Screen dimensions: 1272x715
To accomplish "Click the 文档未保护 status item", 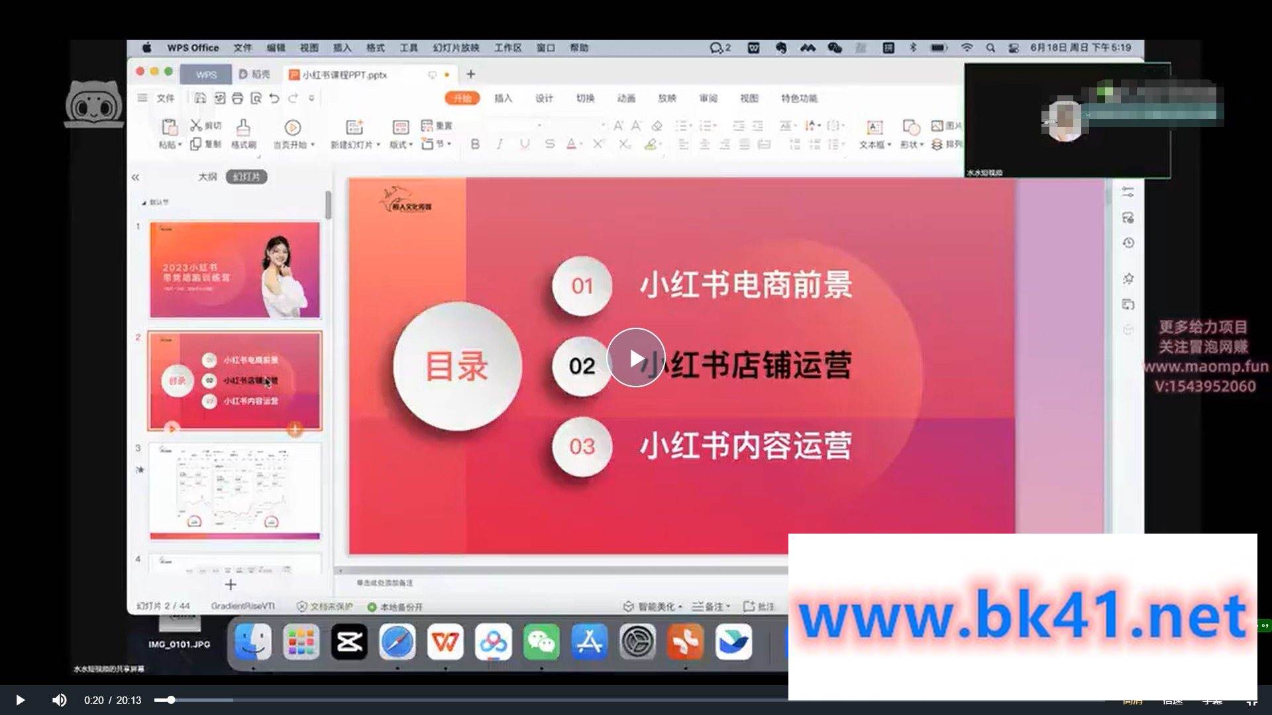I will pyautogui.click(x=325, y=606).
